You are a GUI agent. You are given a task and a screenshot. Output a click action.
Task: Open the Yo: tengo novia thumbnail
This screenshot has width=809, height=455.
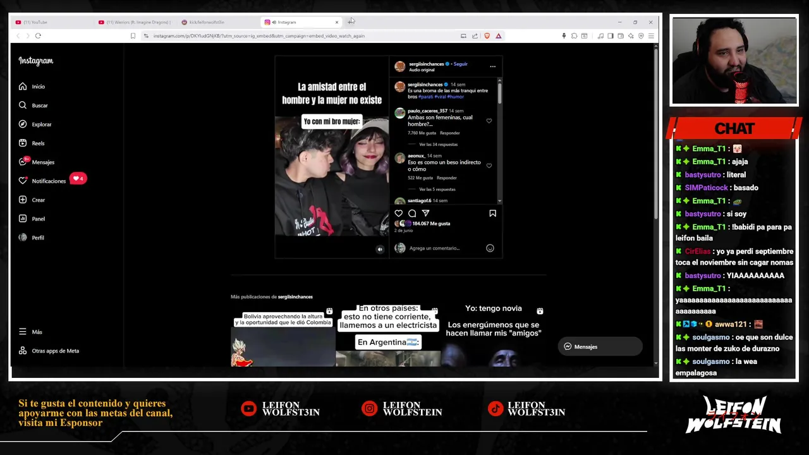pos(494,335)
